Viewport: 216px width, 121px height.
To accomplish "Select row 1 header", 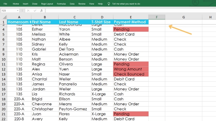I will pos(4,22).
